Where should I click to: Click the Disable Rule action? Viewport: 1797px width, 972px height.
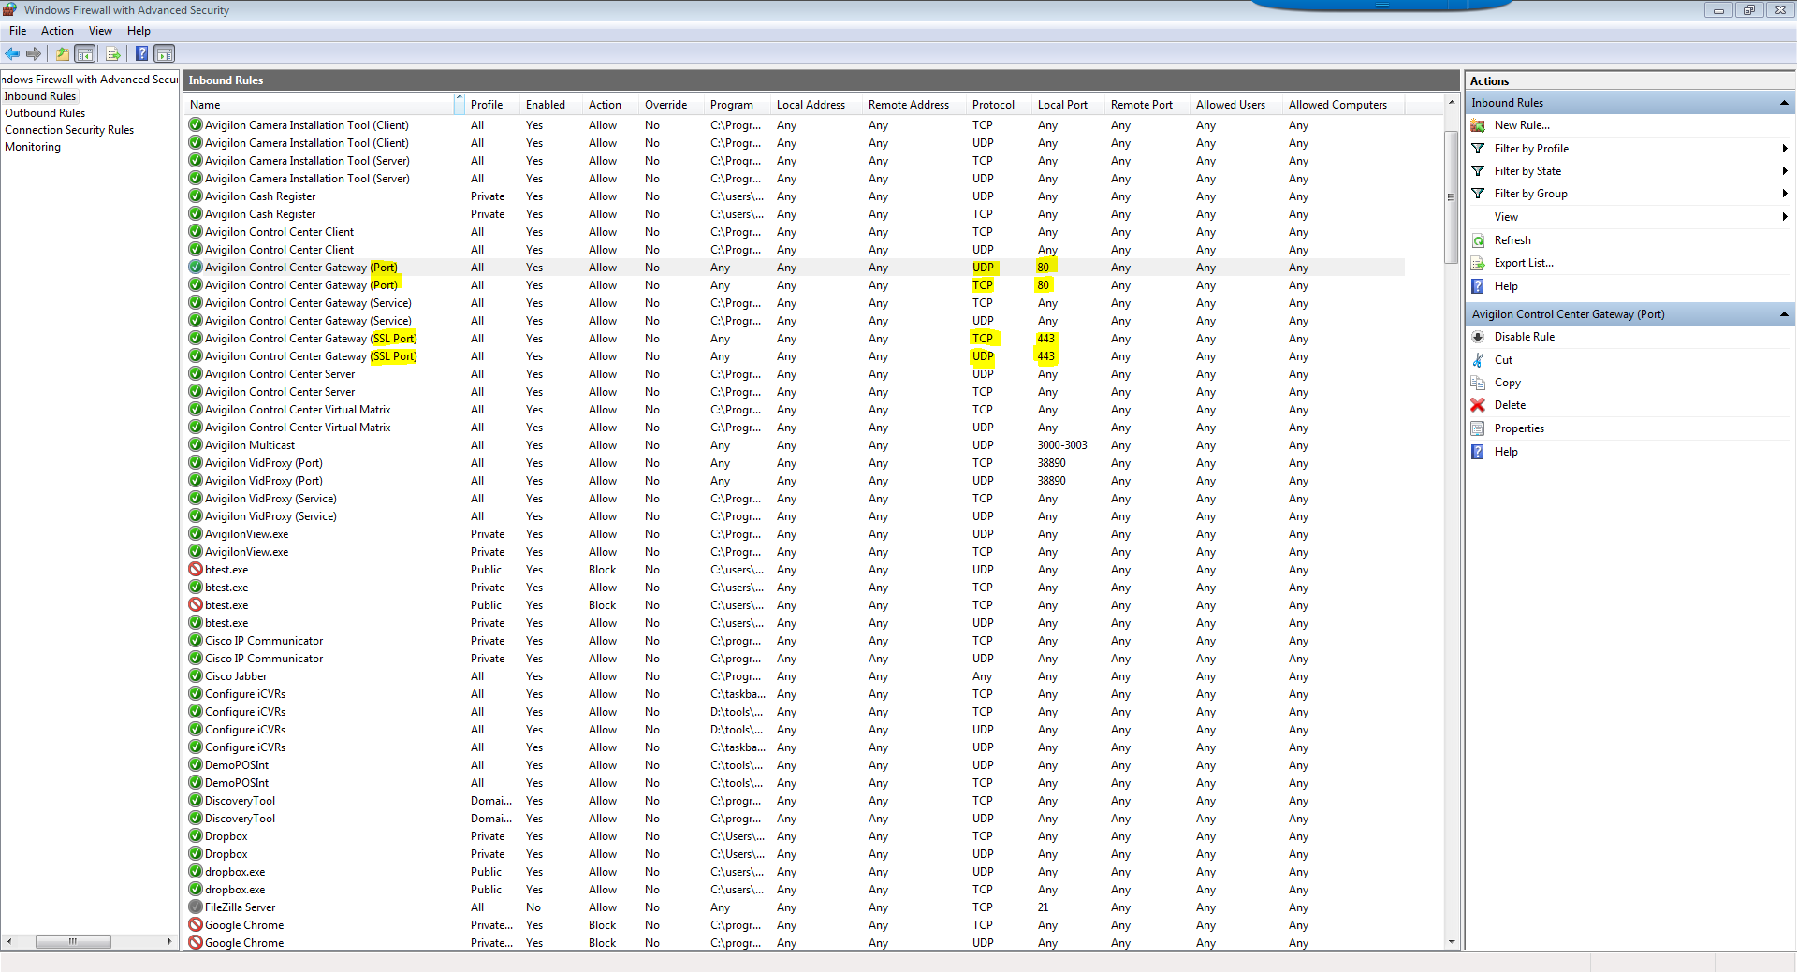click(x=1524, y=337)
